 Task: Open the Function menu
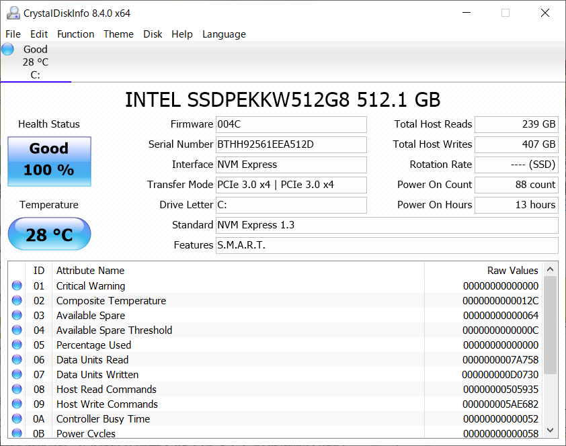[x=75, y=34]
